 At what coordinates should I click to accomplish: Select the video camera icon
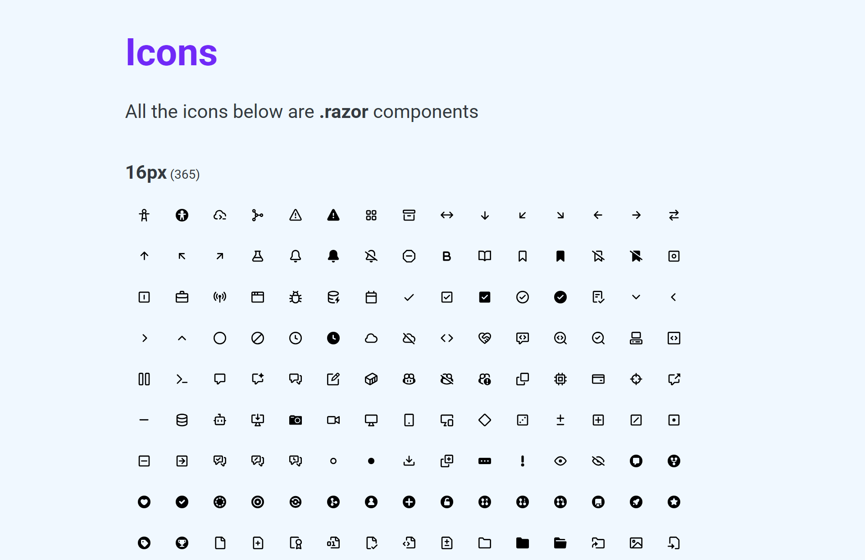click(x=333, y=420)
